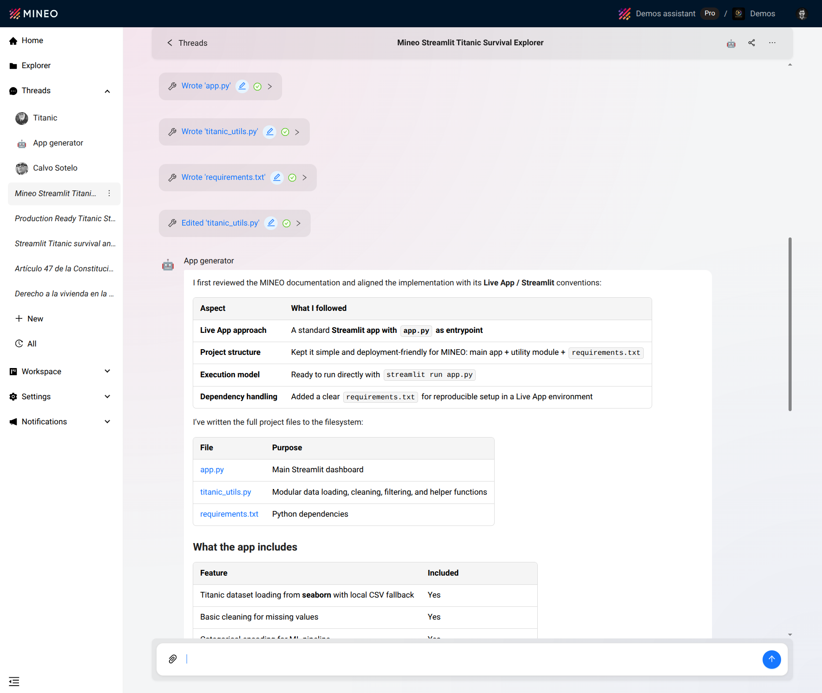This screenshot has height=693, width=822.
Task: Click the message input field
Action: 396,660
